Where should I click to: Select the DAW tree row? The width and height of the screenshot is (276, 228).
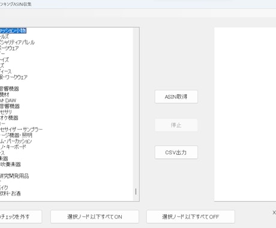8,100
